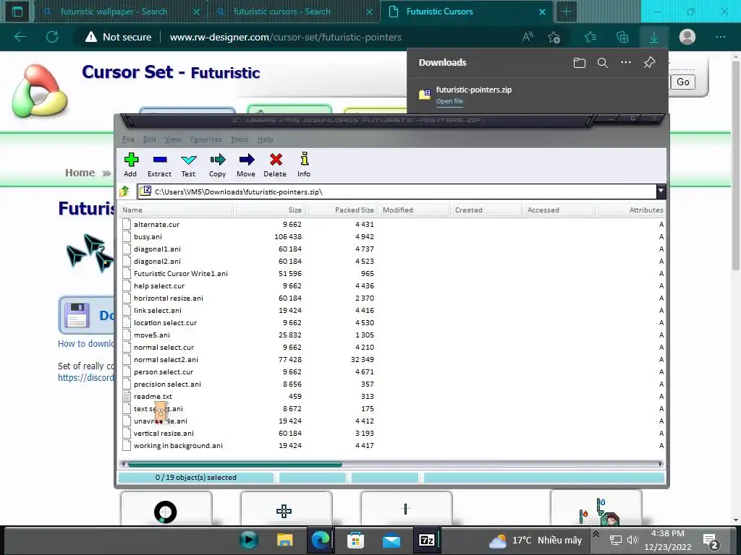Expand the 7-Zip address path dropdown

click(x=661, y=191)
